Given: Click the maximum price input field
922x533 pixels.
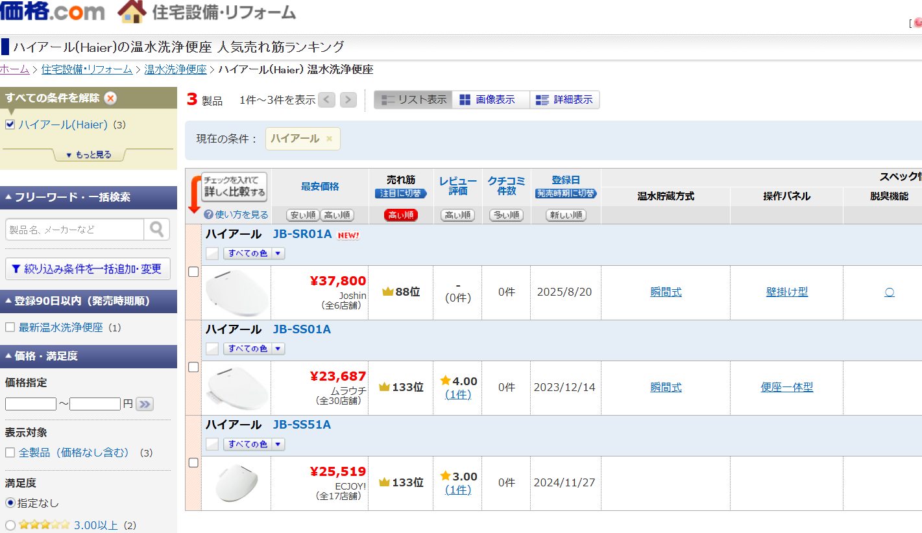Looking at the screenshot, I should click(95, 404).
